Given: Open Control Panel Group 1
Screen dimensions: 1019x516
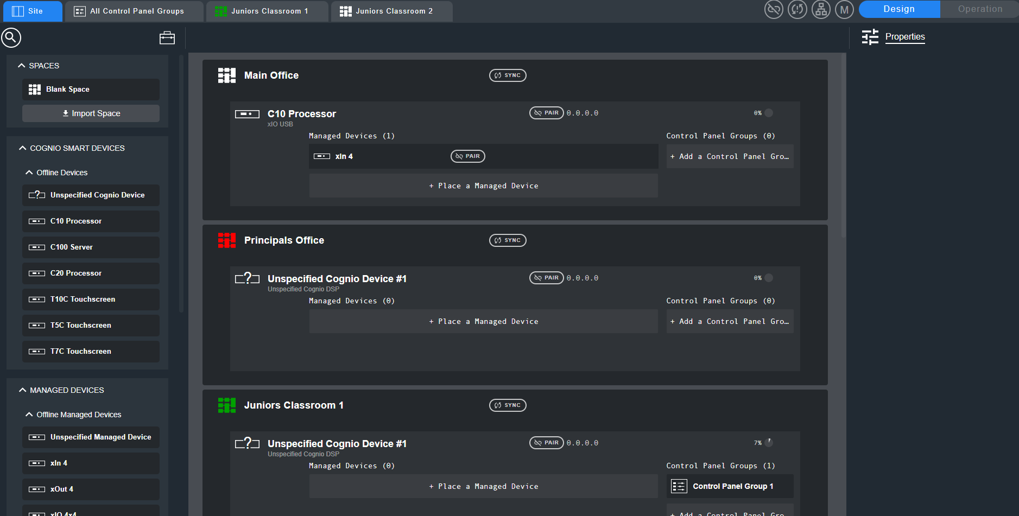Looking at the screenshot, I should (730, 486).
